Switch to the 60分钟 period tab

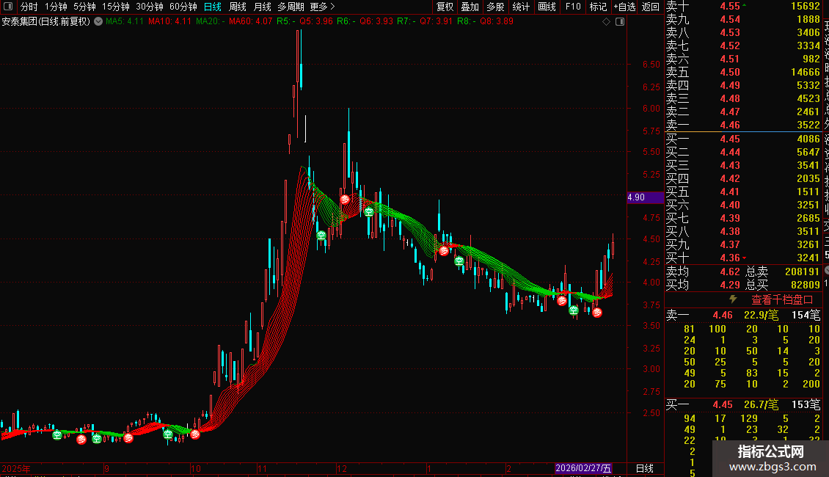click(x=183, y=7)
